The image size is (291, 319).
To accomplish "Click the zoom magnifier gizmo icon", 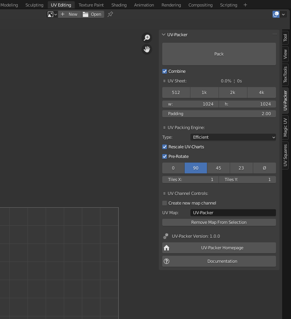I will (147, 38).
